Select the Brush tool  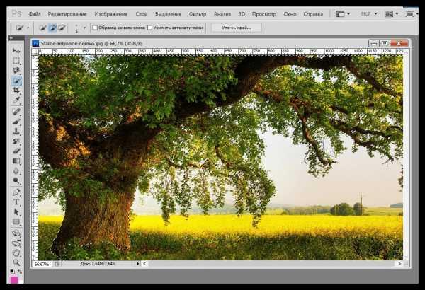16,122
